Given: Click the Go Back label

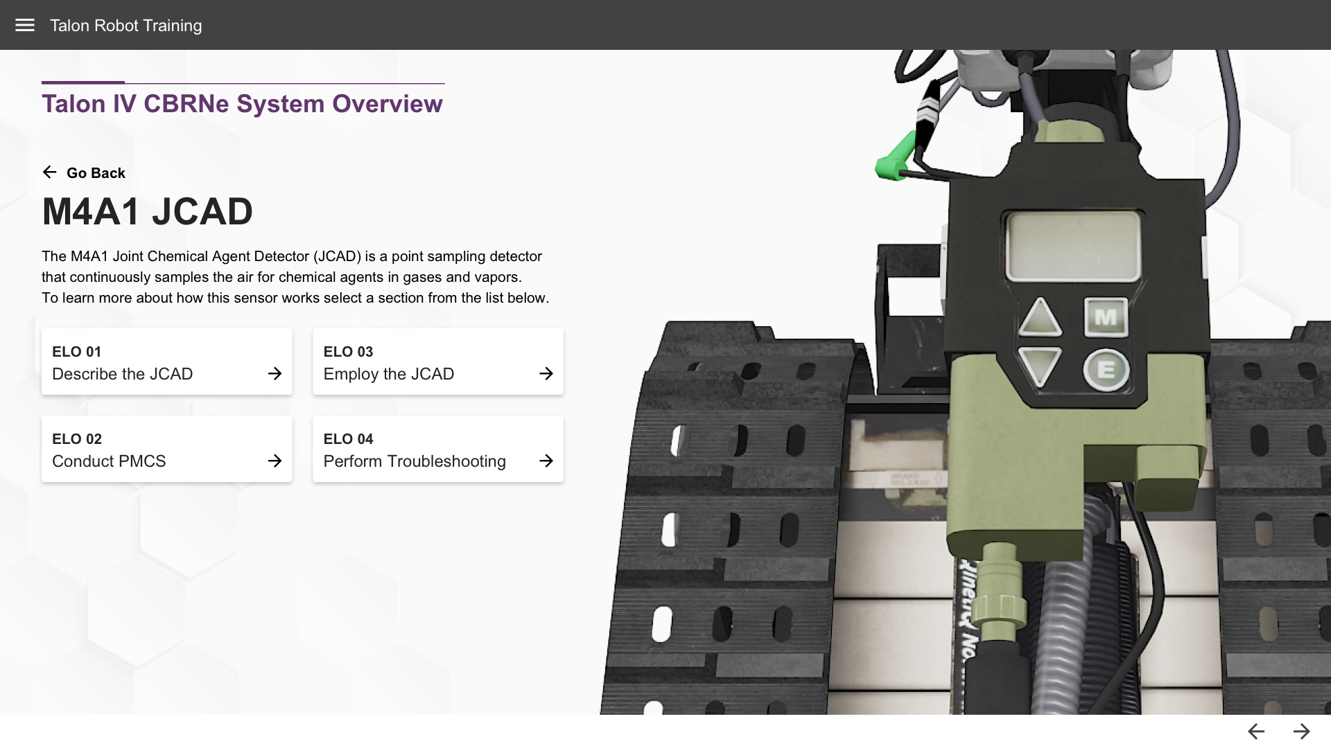Looking at the screenshot, I should tap(96, 173).
